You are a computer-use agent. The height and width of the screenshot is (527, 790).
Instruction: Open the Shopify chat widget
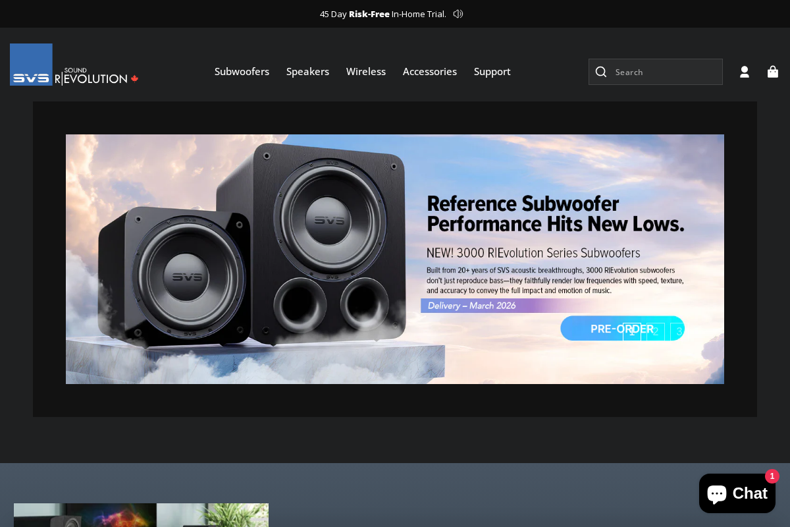(737, 493)
